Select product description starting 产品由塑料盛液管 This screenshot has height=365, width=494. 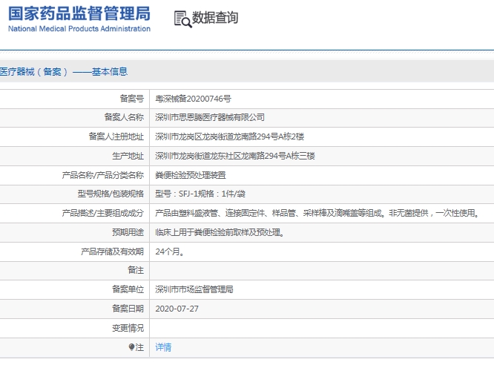(x=317, y=214)
